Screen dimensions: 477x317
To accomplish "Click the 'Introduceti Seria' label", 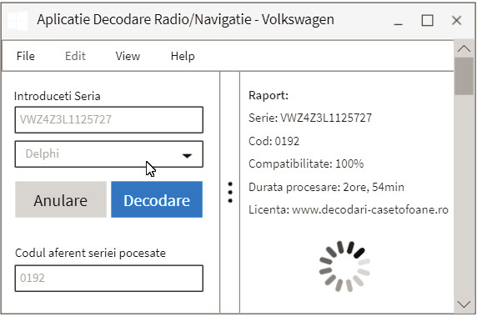I will (x=58, y=97).
